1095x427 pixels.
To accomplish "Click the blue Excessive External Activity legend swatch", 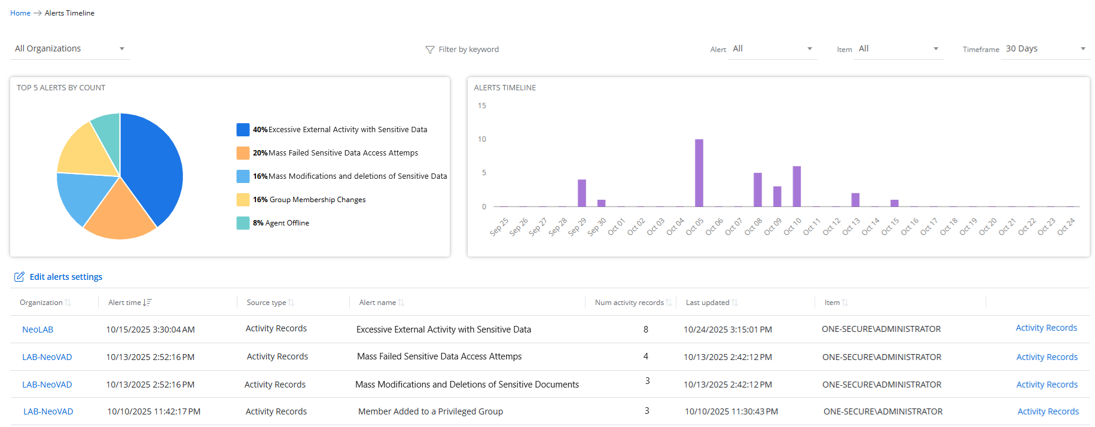I will click(x=243, y=130).
